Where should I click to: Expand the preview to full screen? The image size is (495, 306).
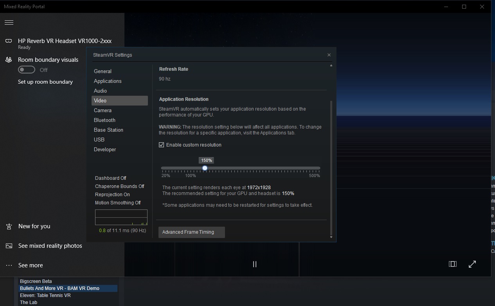pyautogui.click(x=472, y=264)
